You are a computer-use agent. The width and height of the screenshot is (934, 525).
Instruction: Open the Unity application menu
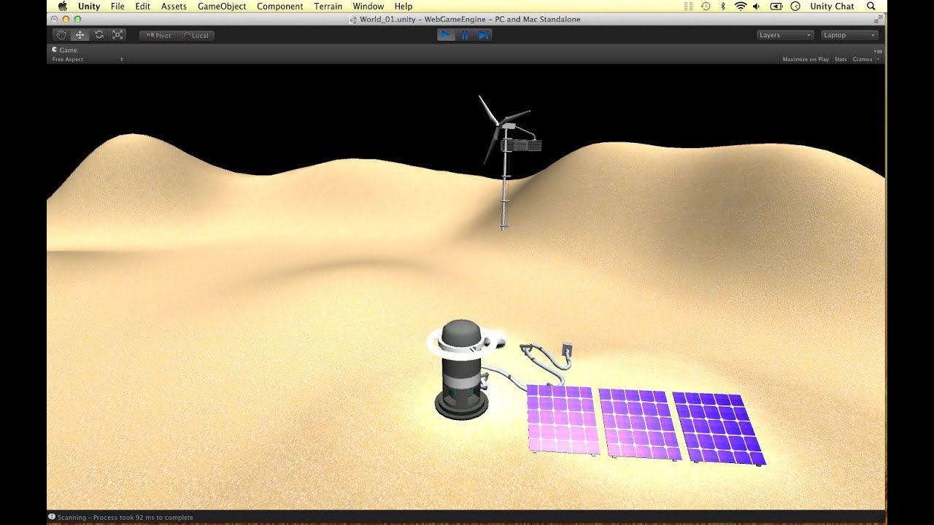coord(89,6)
